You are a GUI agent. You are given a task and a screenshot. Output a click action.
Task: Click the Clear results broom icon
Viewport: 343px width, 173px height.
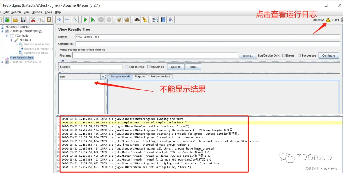pos(119,20)
